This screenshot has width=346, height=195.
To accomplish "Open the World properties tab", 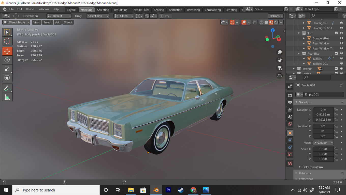I will pyautogui.click(x=290, y=124).
